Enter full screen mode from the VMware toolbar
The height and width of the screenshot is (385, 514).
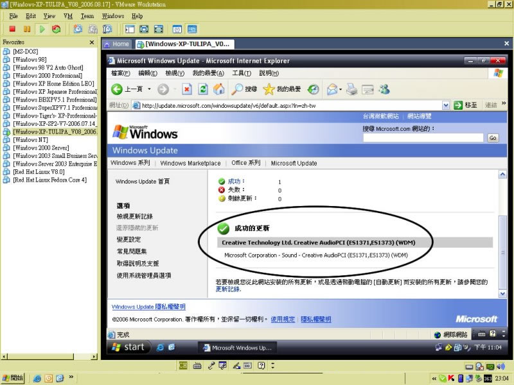pos(144,29)
